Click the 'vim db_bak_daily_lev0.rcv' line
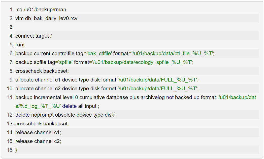The width and height of the screenshot is (264, 159). point(46,18)
